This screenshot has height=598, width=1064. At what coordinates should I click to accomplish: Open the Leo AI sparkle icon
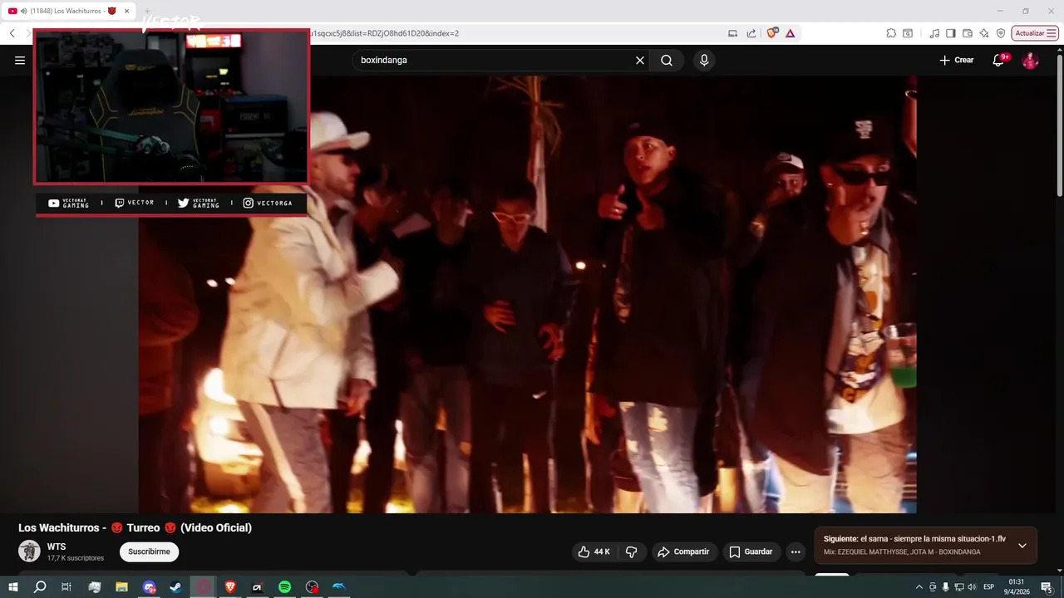click(x=984, y=33)
